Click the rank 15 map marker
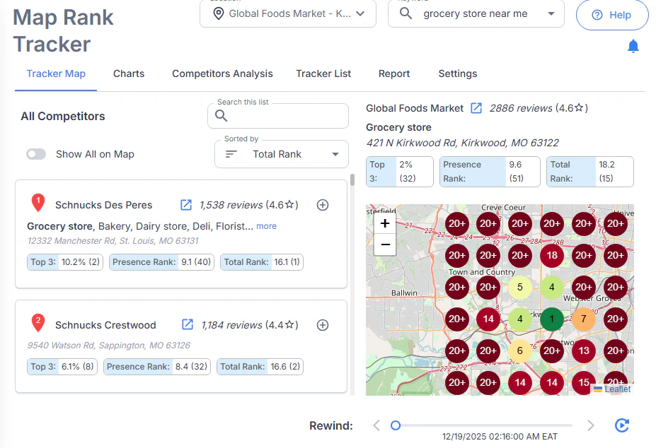Screen dimensions: 656x448 tap(583, 382)
